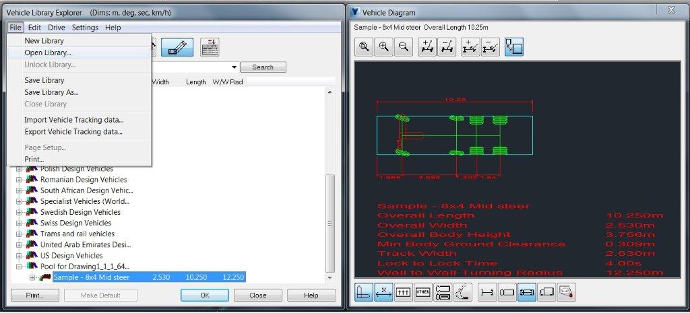The height and width of the screenshot is (313, 690).
Task: Click the W/W Rad column header
Action: pos(228,82)
